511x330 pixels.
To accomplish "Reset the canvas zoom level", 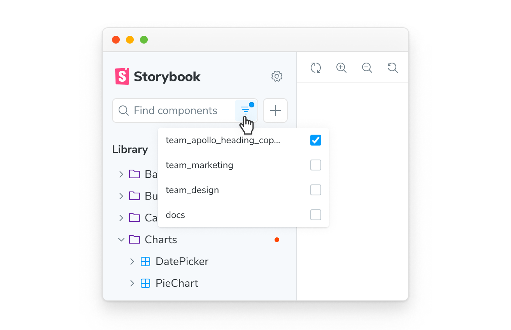I will tap(393, 68).
